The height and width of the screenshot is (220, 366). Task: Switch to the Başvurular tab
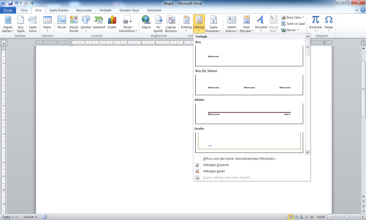[84, 10]
